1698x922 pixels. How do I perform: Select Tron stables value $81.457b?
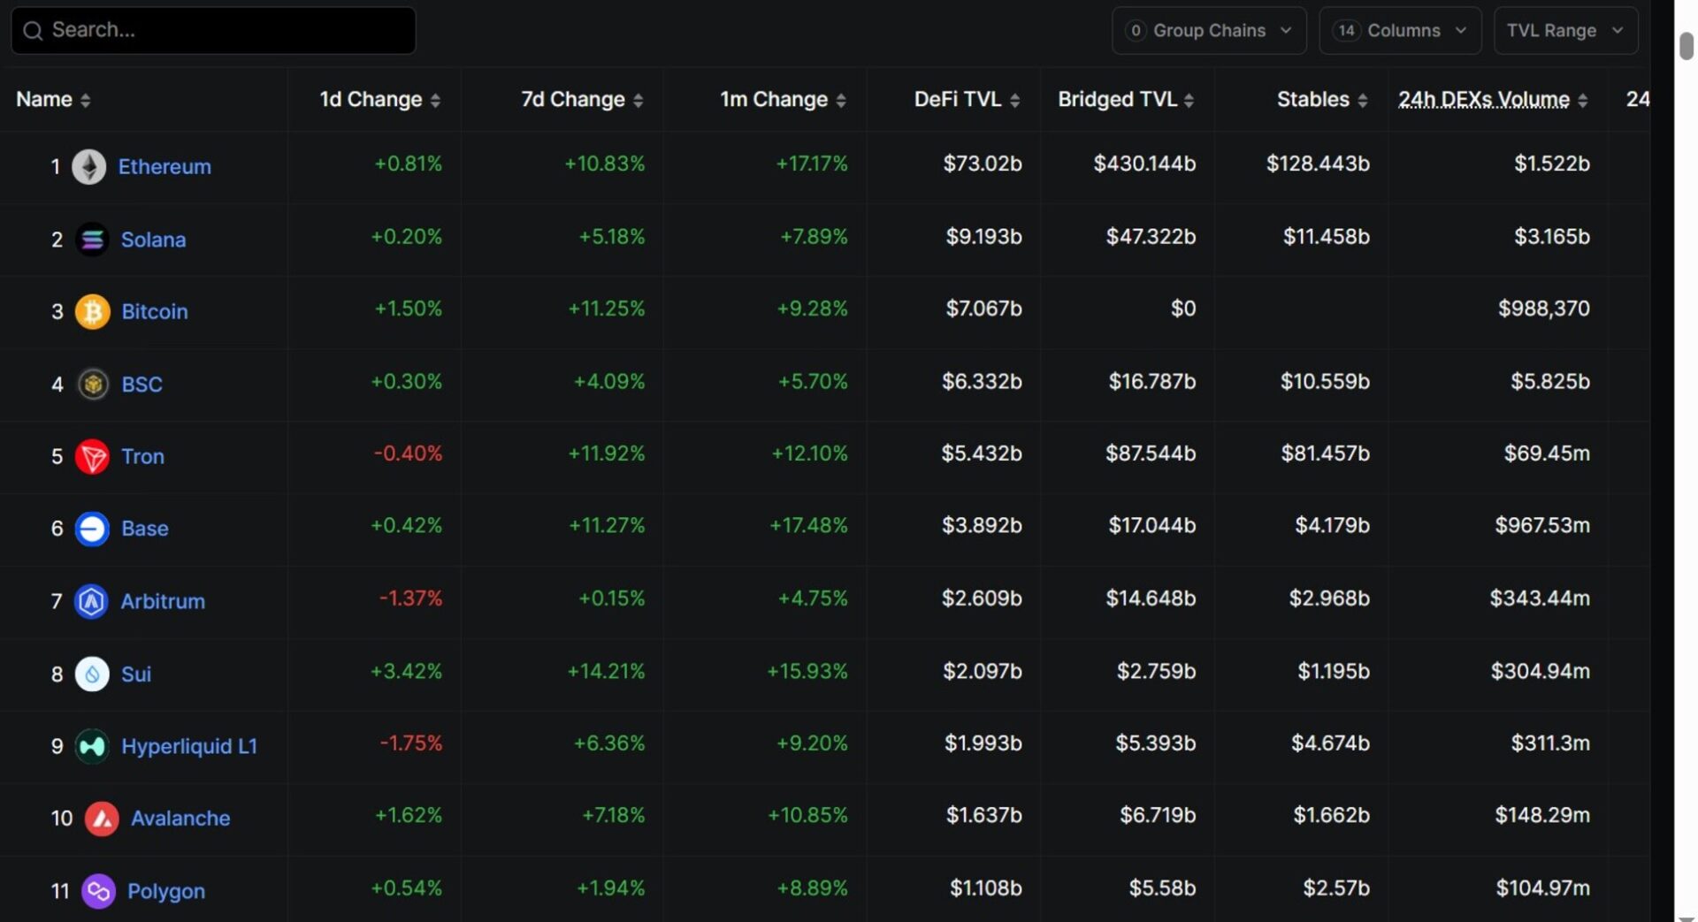pyautogui.click(x=1325, y=453)
